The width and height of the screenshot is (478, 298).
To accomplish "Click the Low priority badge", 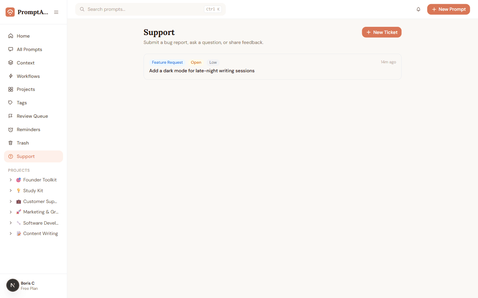I will [x=213, y=63].
